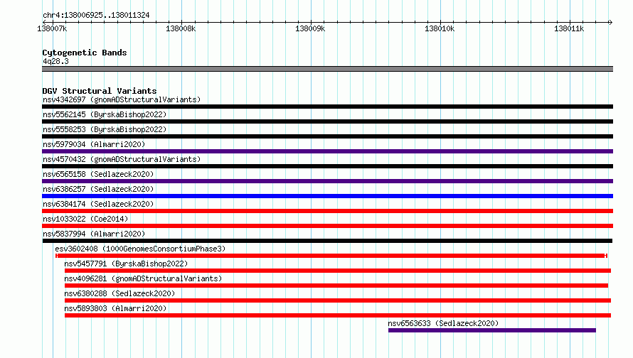Open the nsv5558253 ByrskaBishop2022 label

(105, 129)
